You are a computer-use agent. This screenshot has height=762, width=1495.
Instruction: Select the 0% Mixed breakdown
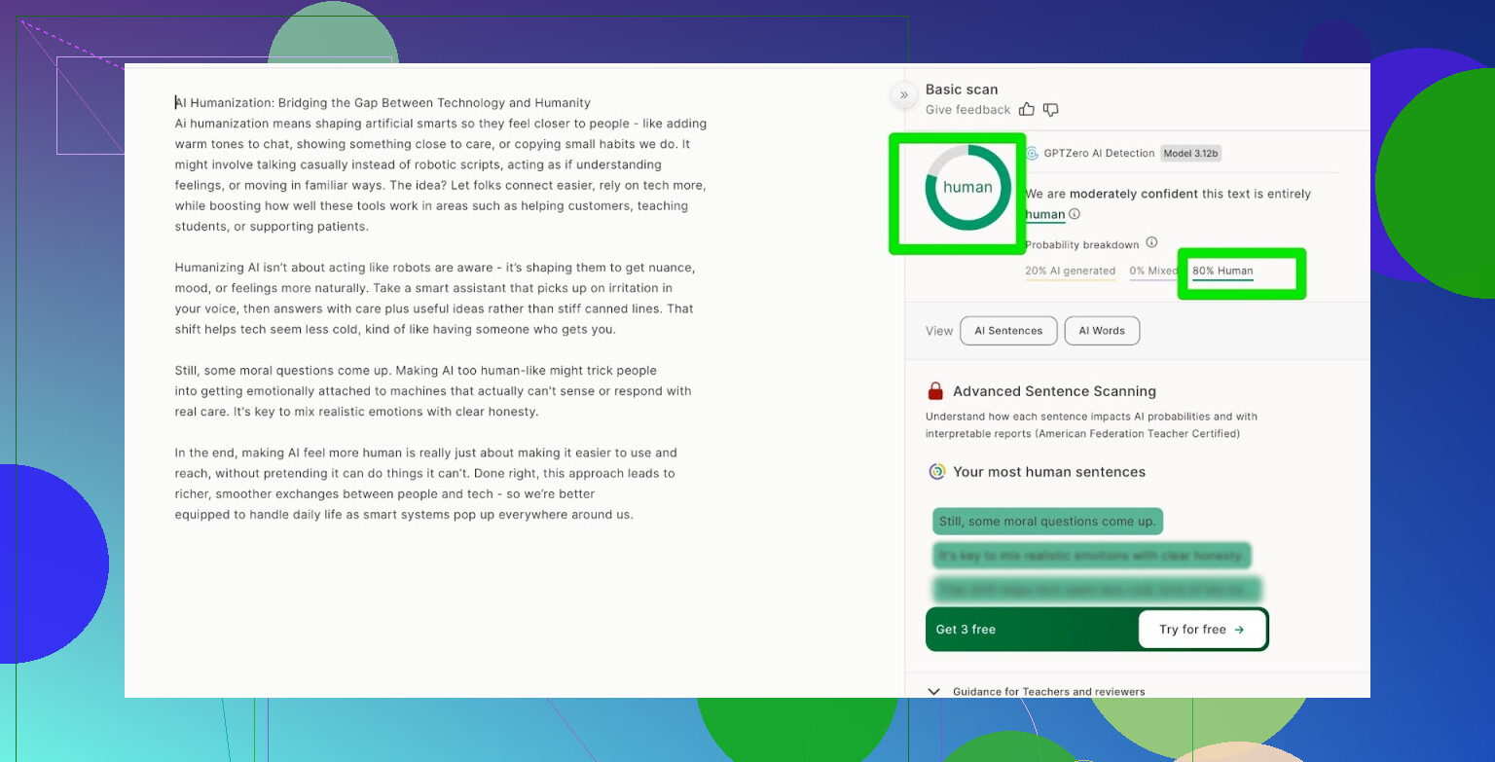pos(1151,272)
